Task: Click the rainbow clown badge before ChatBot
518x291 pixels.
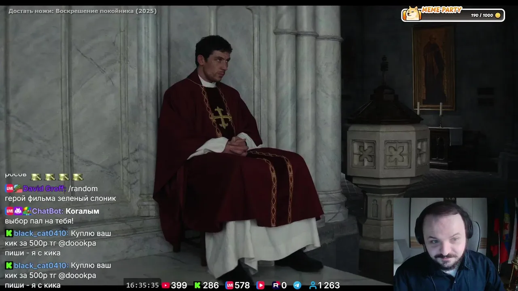Action: coord(27,211)
